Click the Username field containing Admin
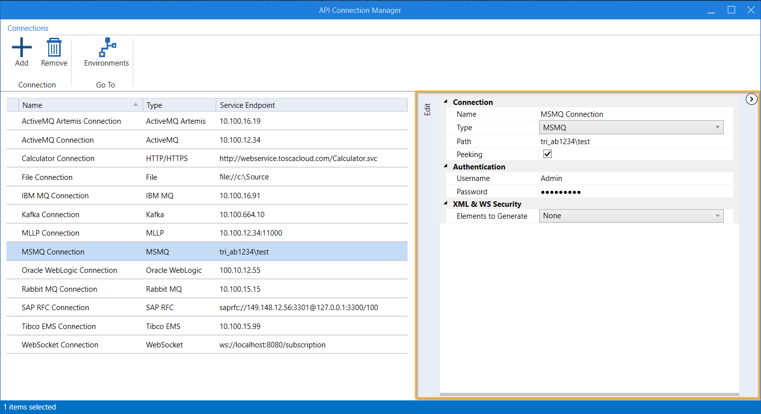761x414 pixels. [x=635, y=178]
